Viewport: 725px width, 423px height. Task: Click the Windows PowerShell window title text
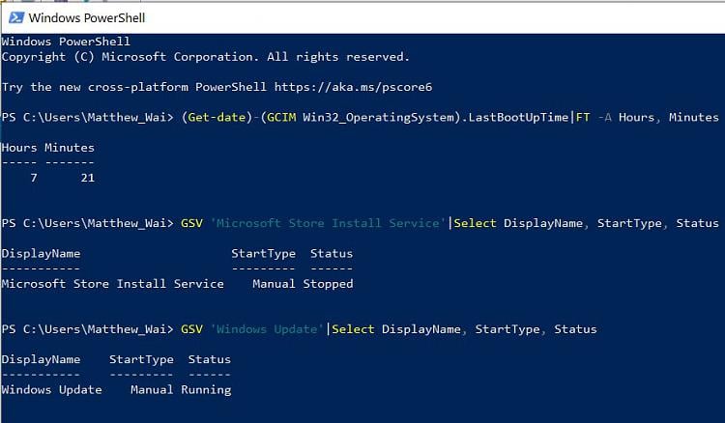pos(86,18)
